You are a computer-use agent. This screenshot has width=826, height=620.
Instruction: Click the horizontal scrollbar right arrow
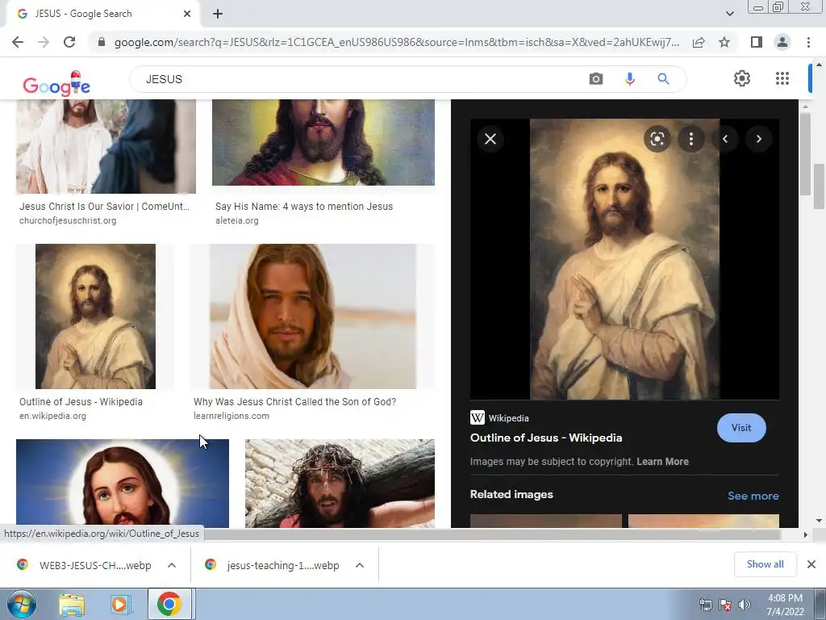click(x=805, y=534)
